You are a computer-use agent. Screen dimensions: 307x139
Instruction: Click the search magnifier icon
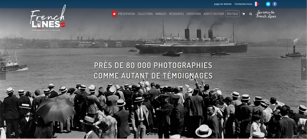(251, 14)
